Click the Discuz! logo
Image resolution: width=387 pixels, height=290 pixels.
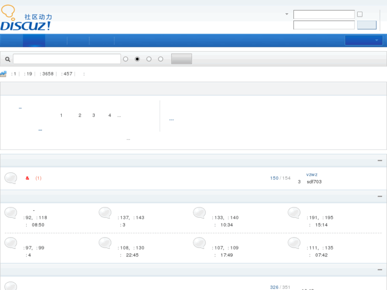coord(26,18)
